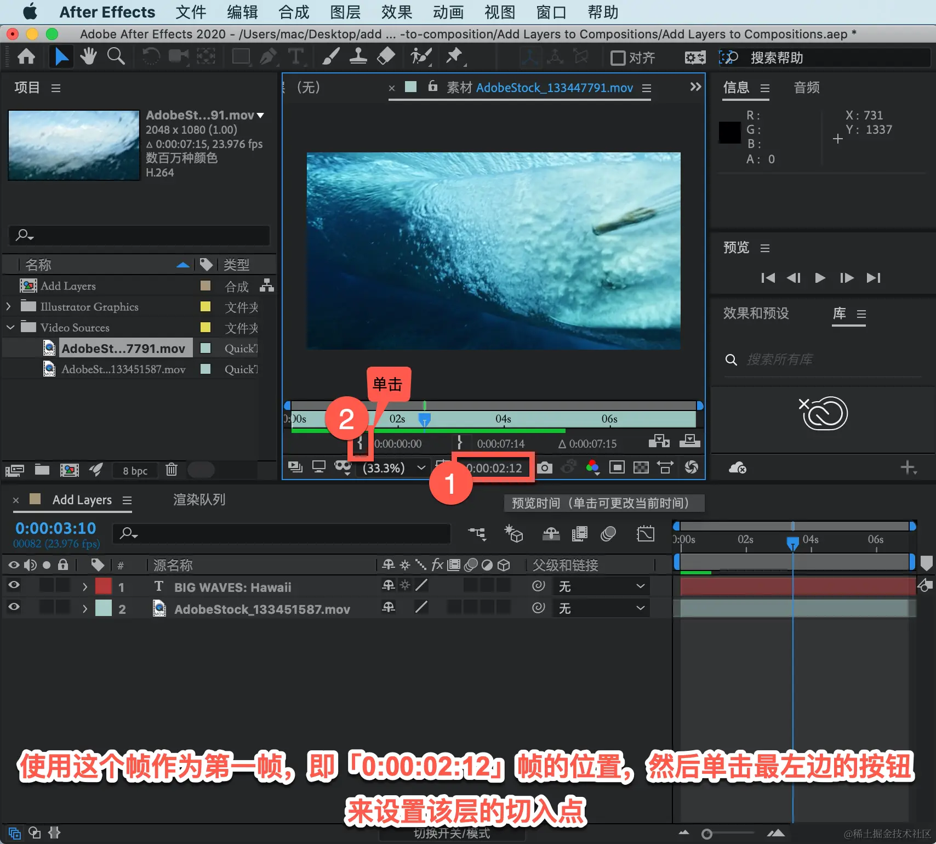The height and width of the screenshot is (844, 936).
Task: Select the Rotation tool
Action: (x=151, y=56)
